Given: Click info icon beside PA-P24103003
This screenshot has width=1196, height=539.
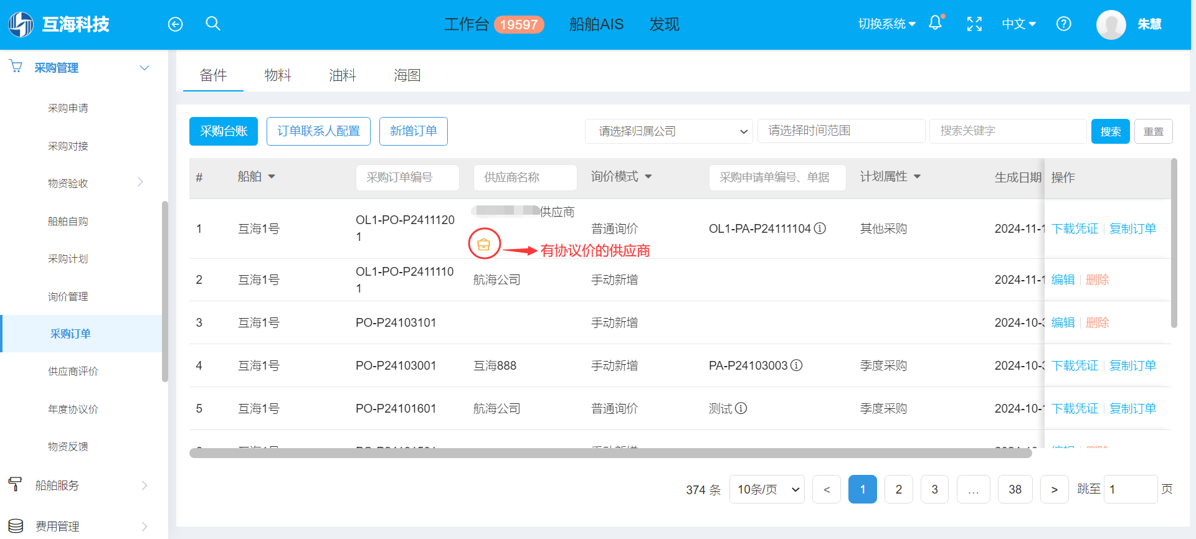Looking at the screenshot, I should click(x=797, y=365).
